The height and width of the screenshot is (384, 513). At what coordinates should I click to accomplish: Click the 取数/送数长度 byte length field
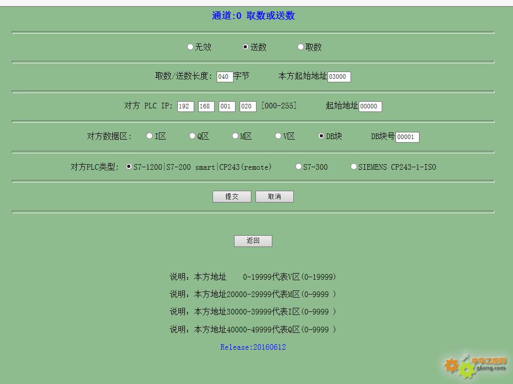pyautogui.click(x=225, y=77)
